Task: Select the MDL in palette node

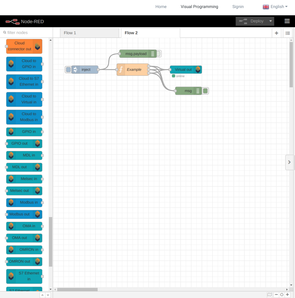Action: [24, 155]
